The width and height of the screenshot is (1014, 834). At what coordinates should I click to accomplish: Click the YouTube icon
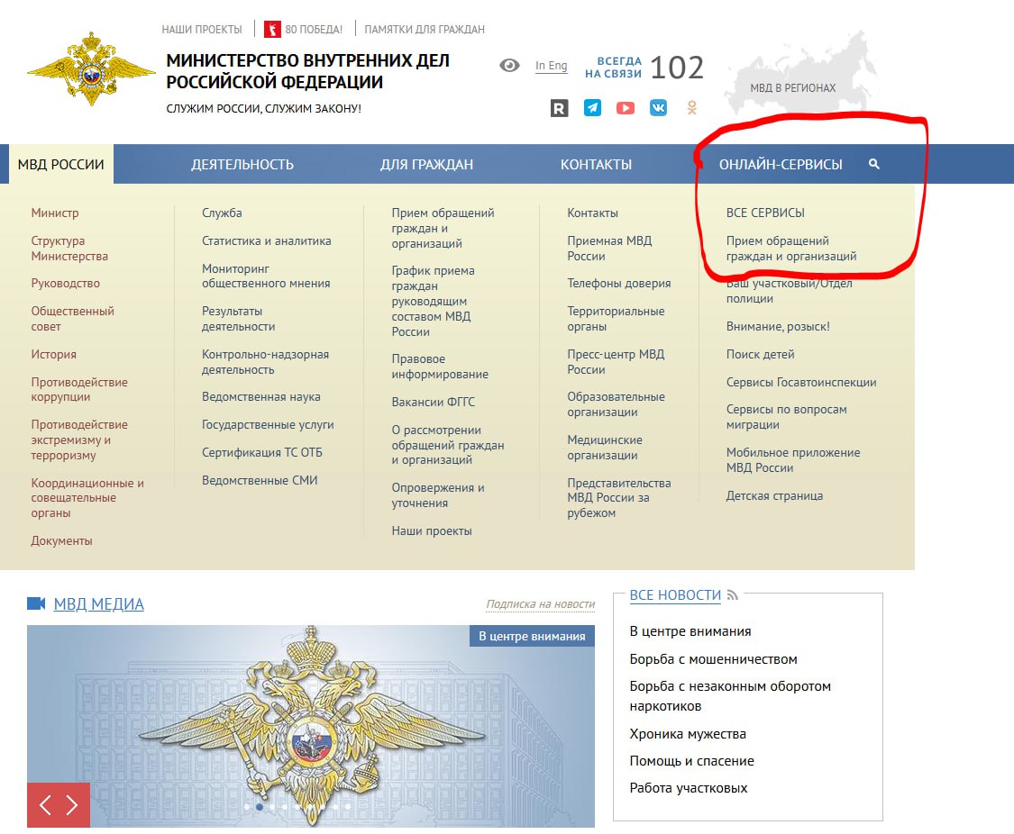click(626, 108)
